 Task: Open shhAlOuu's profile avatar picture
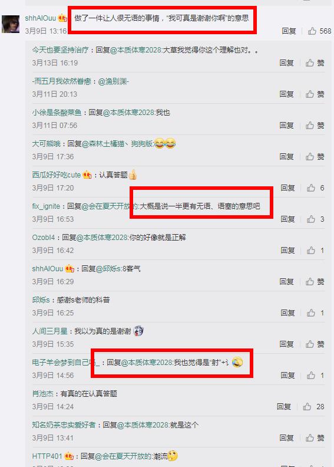11,24
